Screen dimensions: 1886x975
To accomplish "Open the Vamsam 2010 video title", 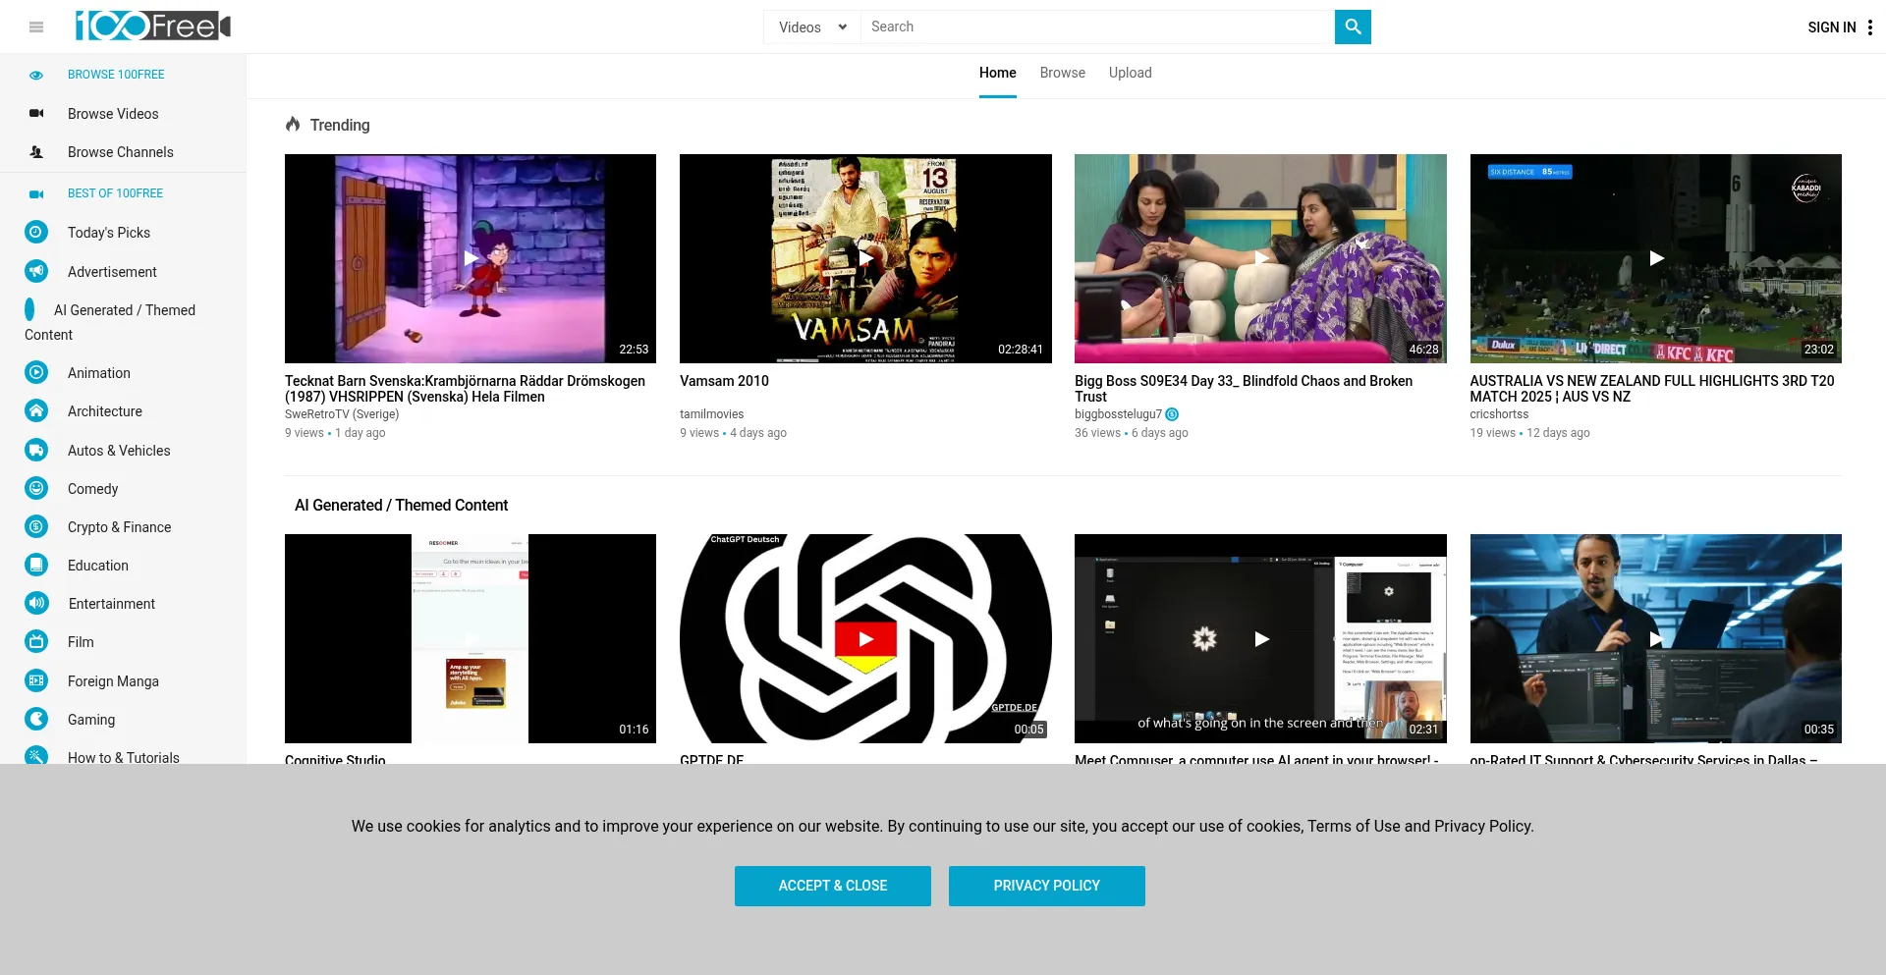I will [724, 381].
